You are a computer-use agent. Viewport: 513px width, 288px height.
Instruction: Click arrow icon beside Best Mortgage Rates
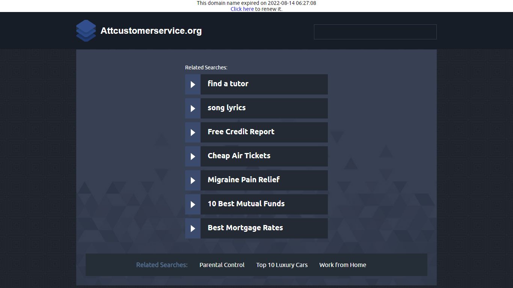[x=193, y=228]
